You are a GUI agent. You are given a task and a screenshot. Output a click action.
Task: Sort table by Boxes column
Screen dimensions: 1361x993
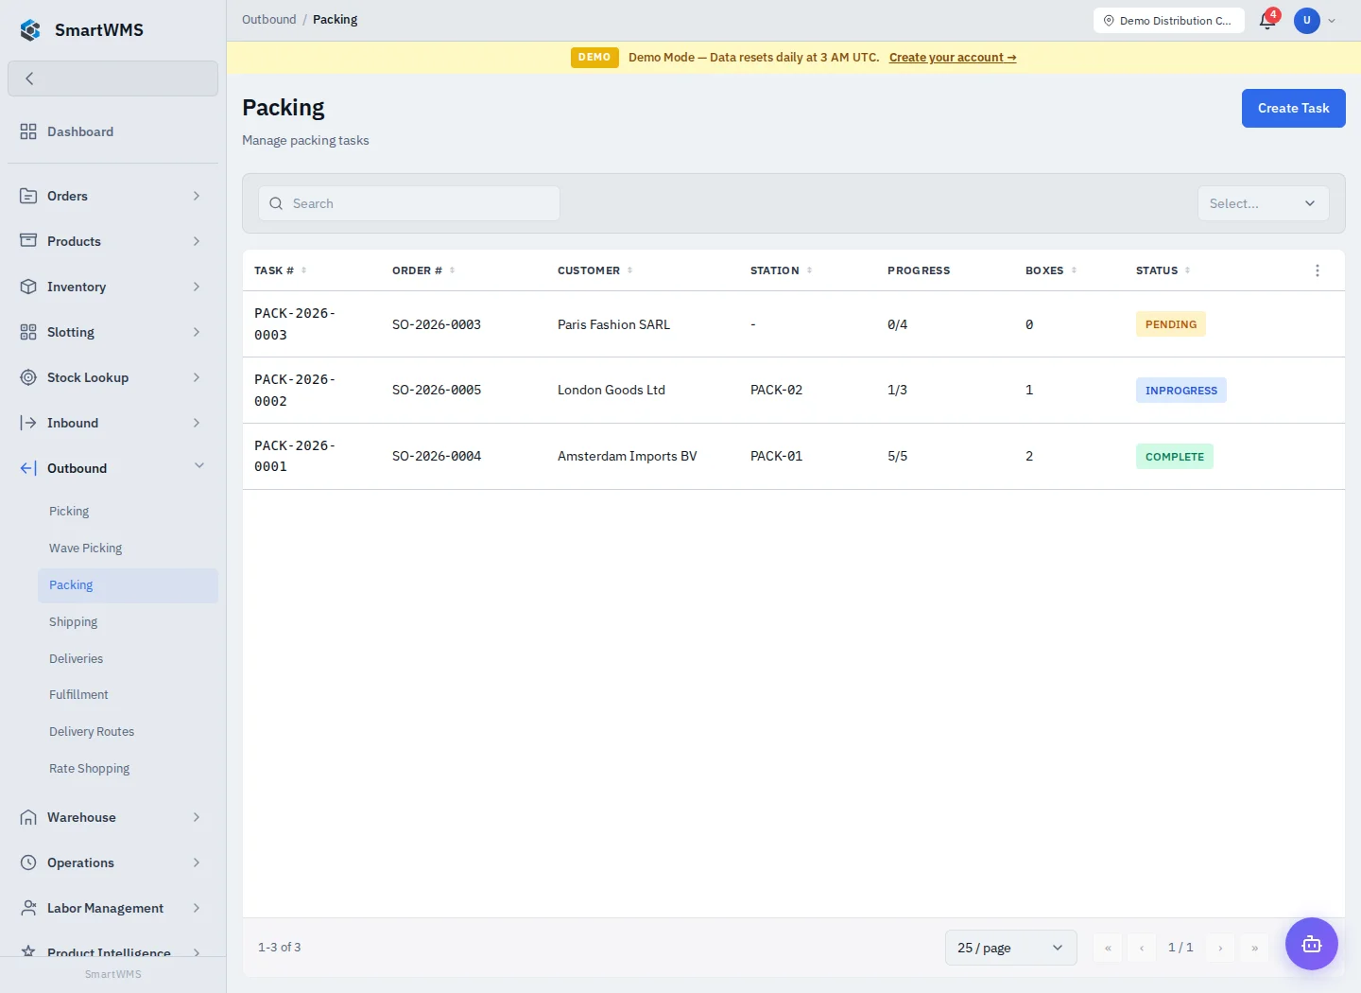coord(1051,270)
